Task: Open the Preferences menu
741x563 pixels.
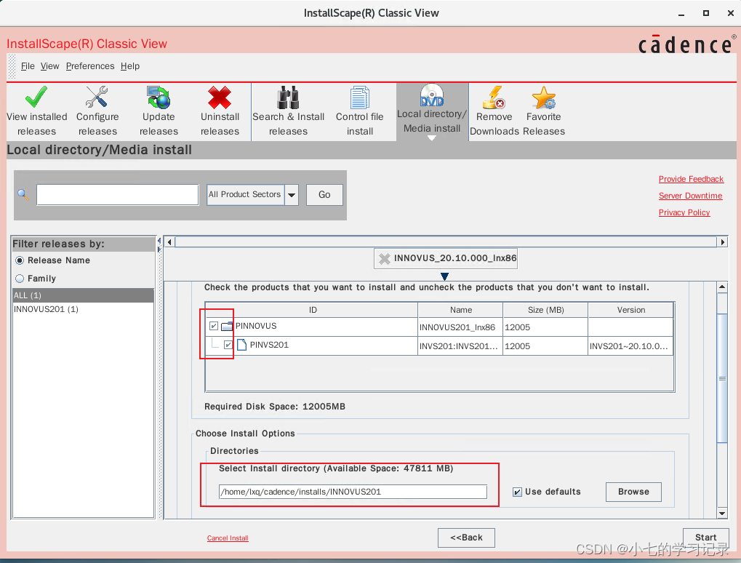Action: [89, 66]
